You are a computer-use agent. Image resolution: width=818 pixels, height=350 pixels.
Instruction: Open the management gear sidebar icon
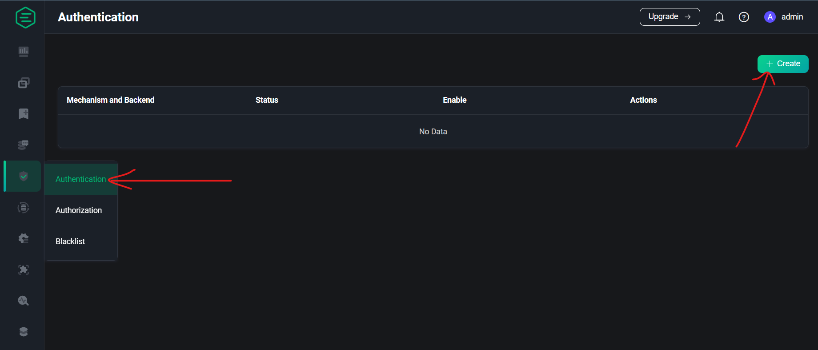point(24,238)
